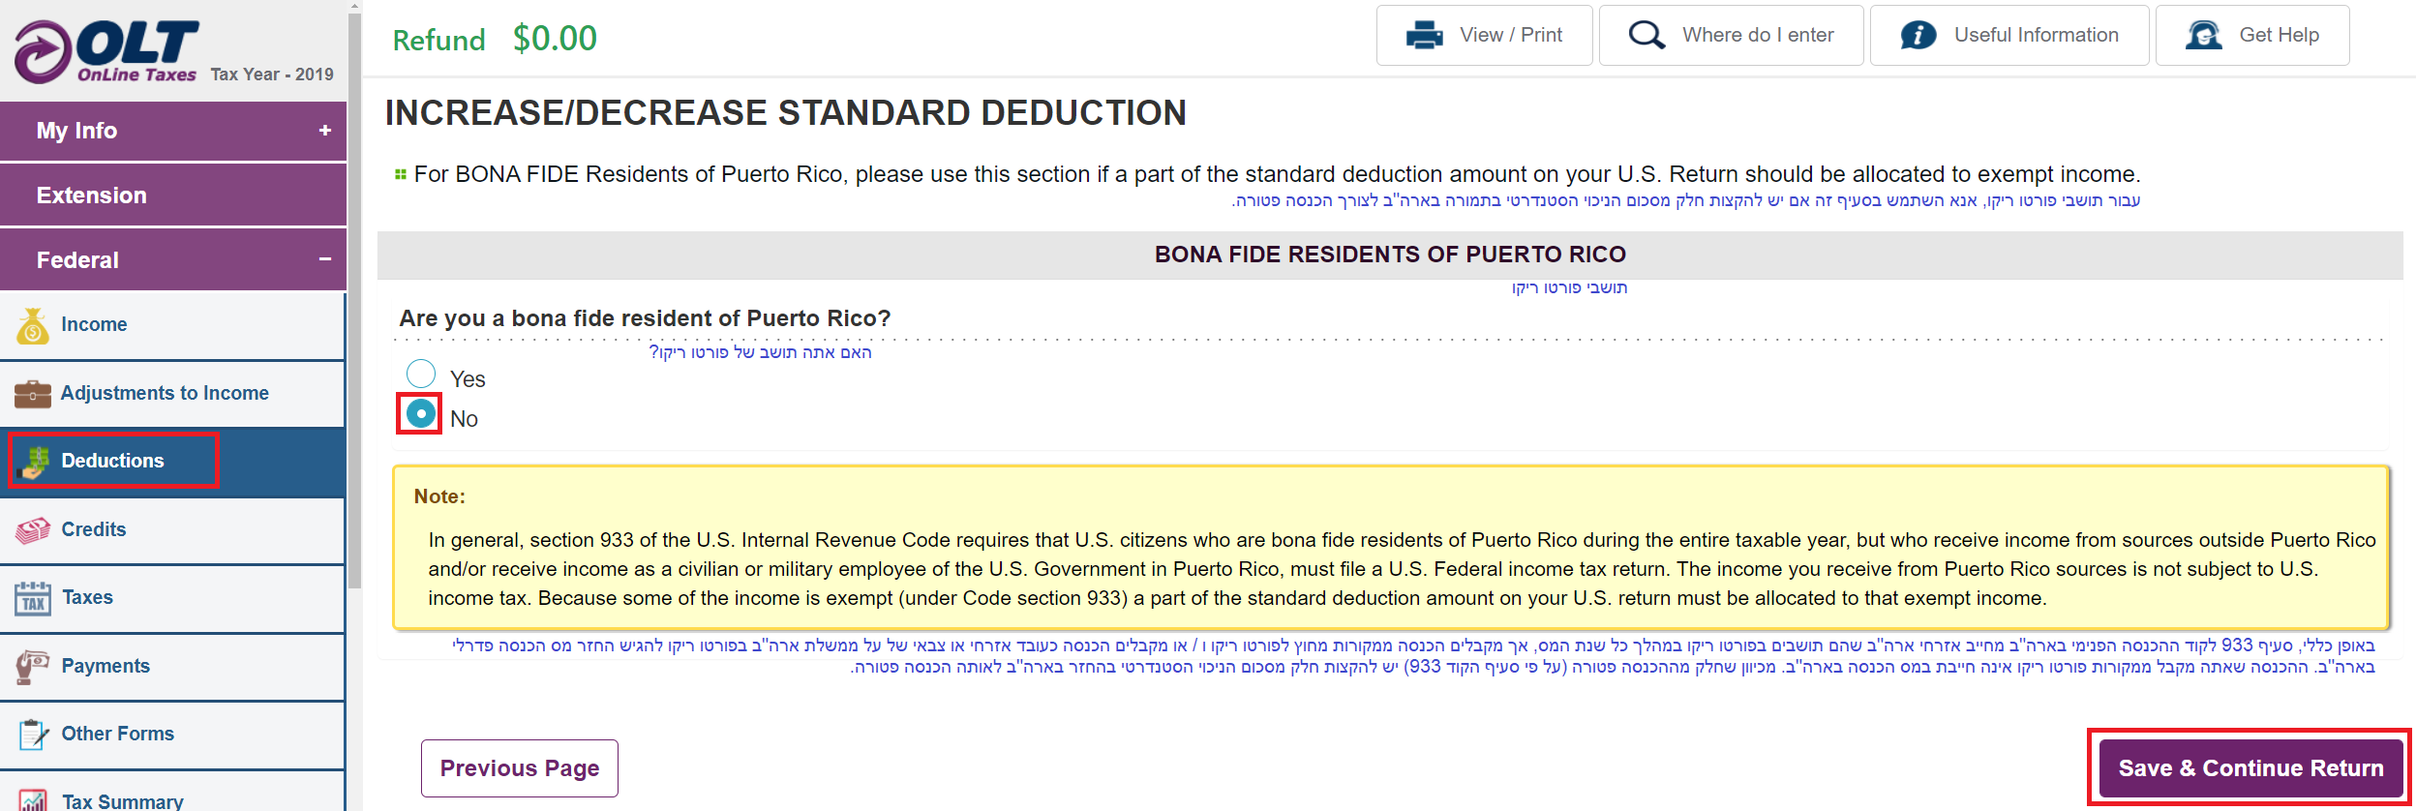Click the info icon for Useful Information
Screen dimensions: 2416x811
1918,35
